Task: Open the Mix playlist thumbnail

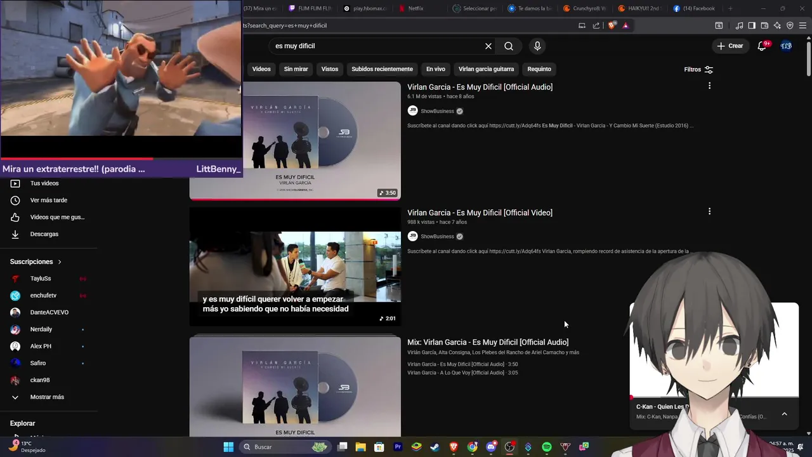Action: [295, 385]
